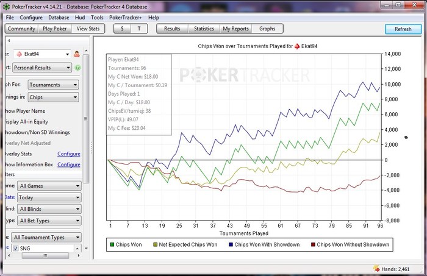Open the Help menu
The height and width of the screenshot is (276, 427).
pyautogui.click(x=154, y=18)
